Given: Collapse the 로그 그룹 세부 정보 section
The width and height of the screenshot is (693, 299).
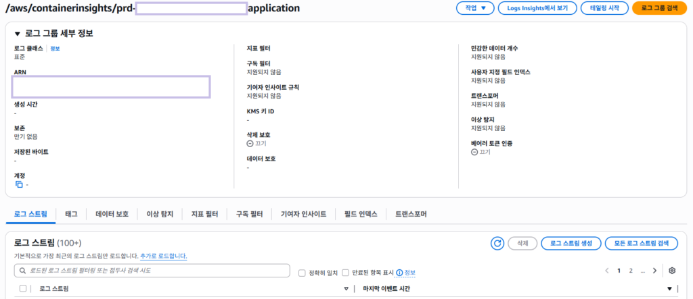Looking at the screenshot, I should (x=17, y=33).
